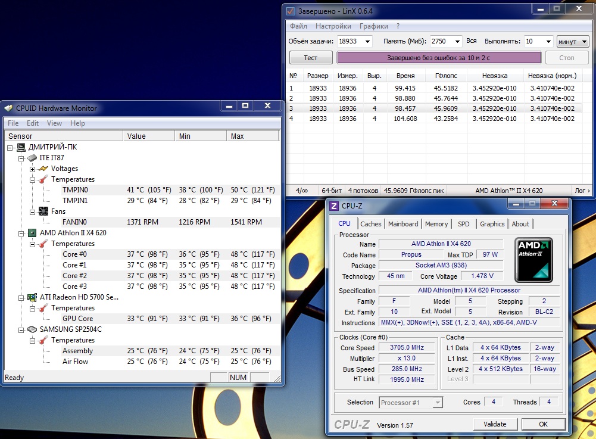Click the Voltages lightning icon

[43, 169]
